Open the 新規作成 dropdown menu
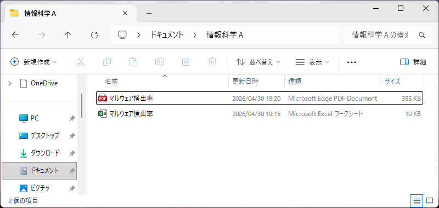This screenshot has width=439, height=208. [33, 62]
